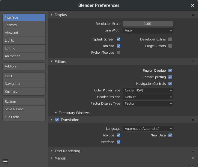This screenshot has width=198, height=167.
Task: Disable the Translation panel checkbox
Action: point(57,120)
